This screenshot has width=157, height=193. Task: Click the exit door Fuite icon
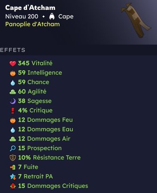[13, 167]
